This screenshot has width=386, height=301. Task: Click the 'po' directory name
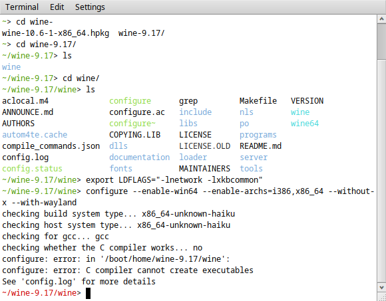pos(244,124)
